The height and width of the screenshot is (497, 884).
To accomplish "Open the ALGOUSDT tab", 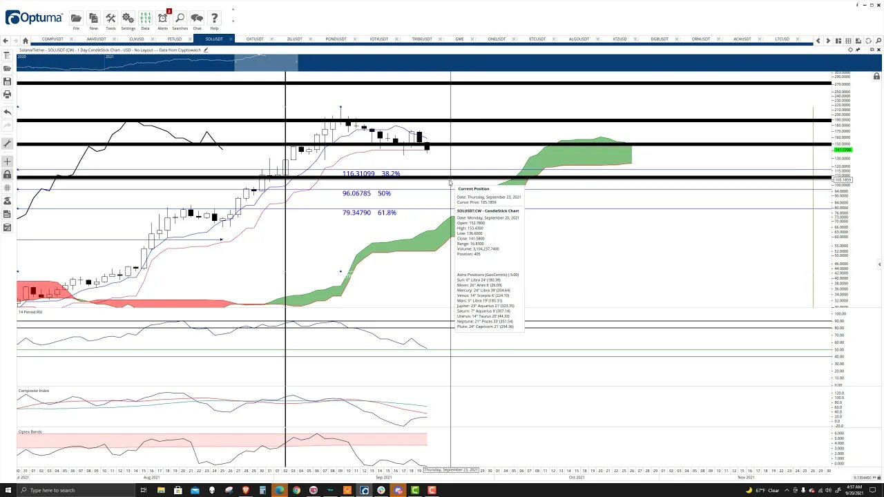I will pos(579,39).
